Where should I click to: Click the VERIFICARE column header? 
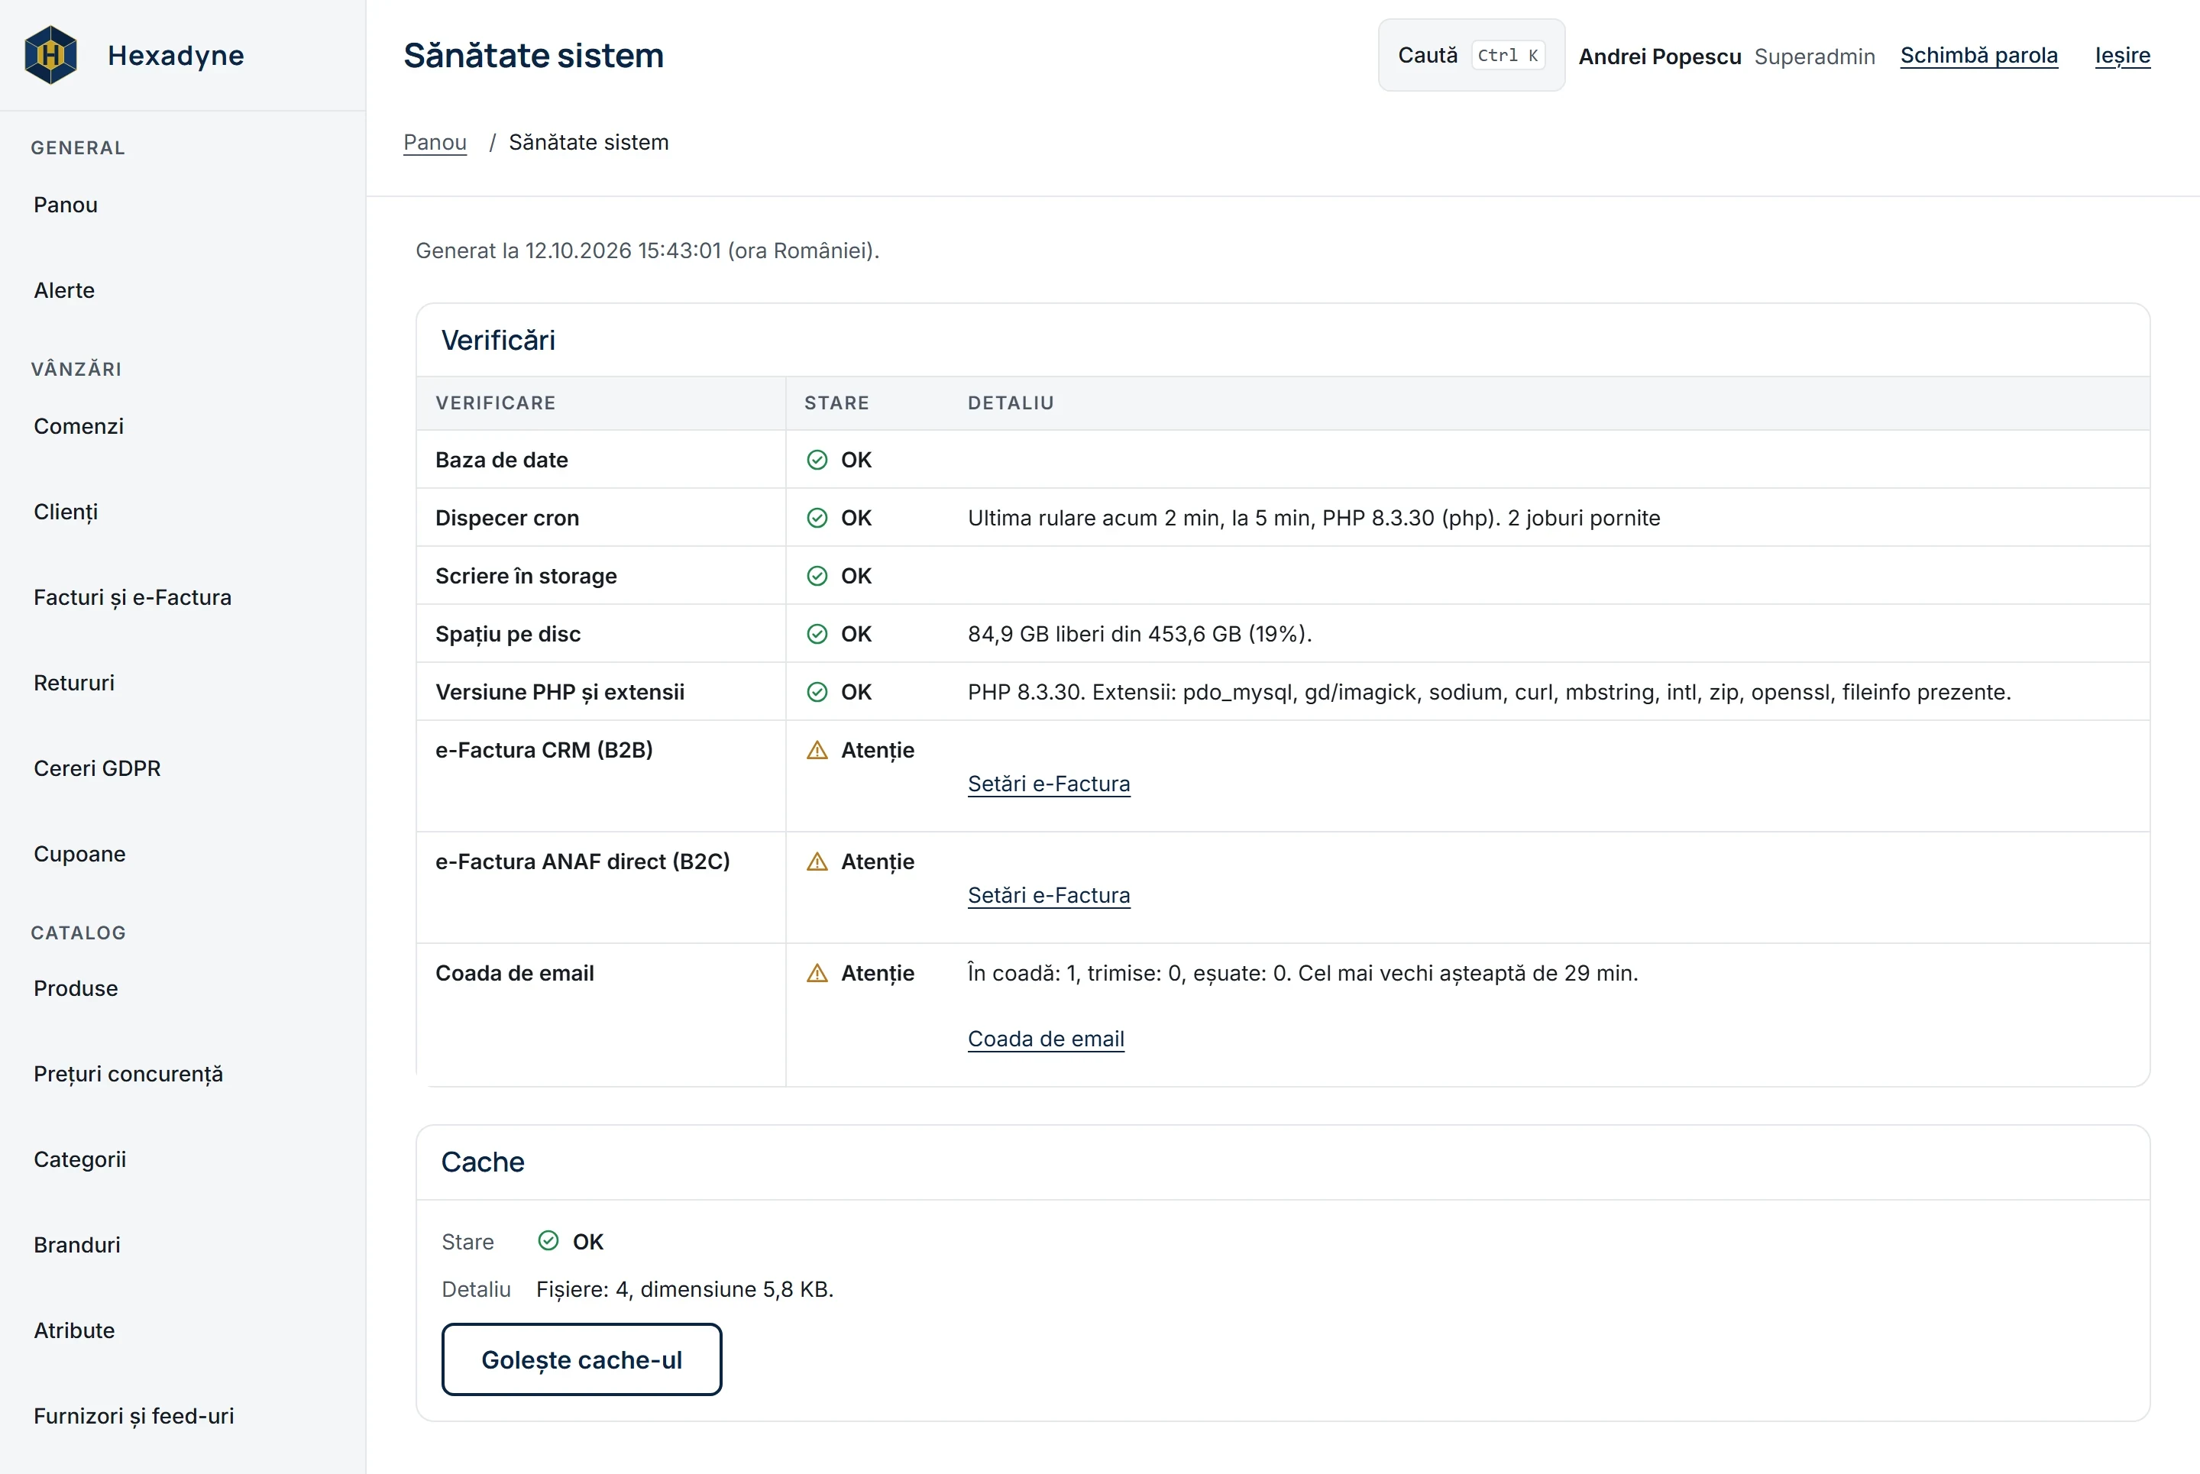(x=496, y=403)
